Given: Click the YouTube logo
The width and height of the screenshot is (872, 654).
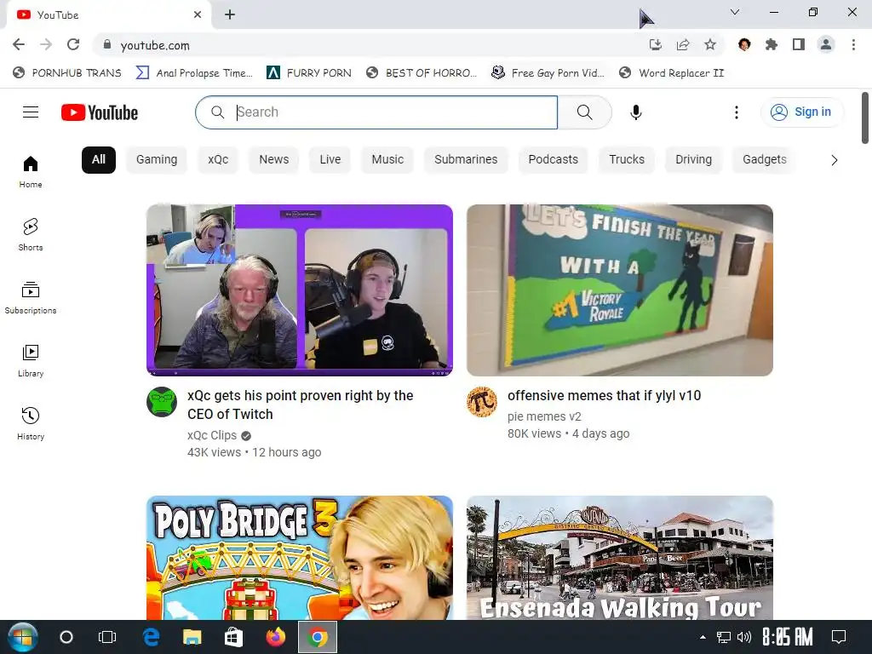Looking at the screenshot, I should point(100,112).
